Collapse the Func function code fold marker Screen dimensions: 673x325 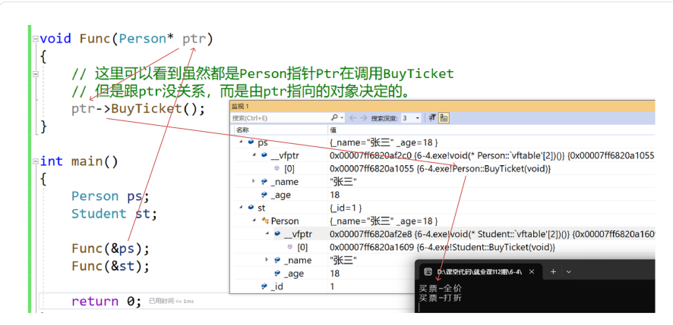click(x=35, y=39)
